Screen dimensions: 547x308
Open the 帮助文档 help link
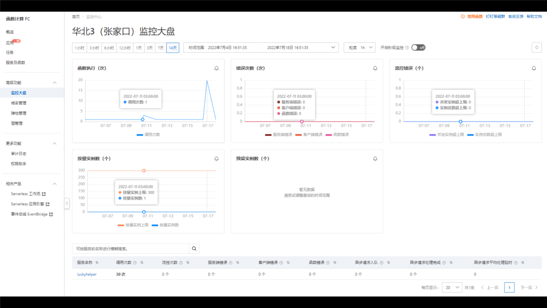pyautogui.click(x=534, y=16)
